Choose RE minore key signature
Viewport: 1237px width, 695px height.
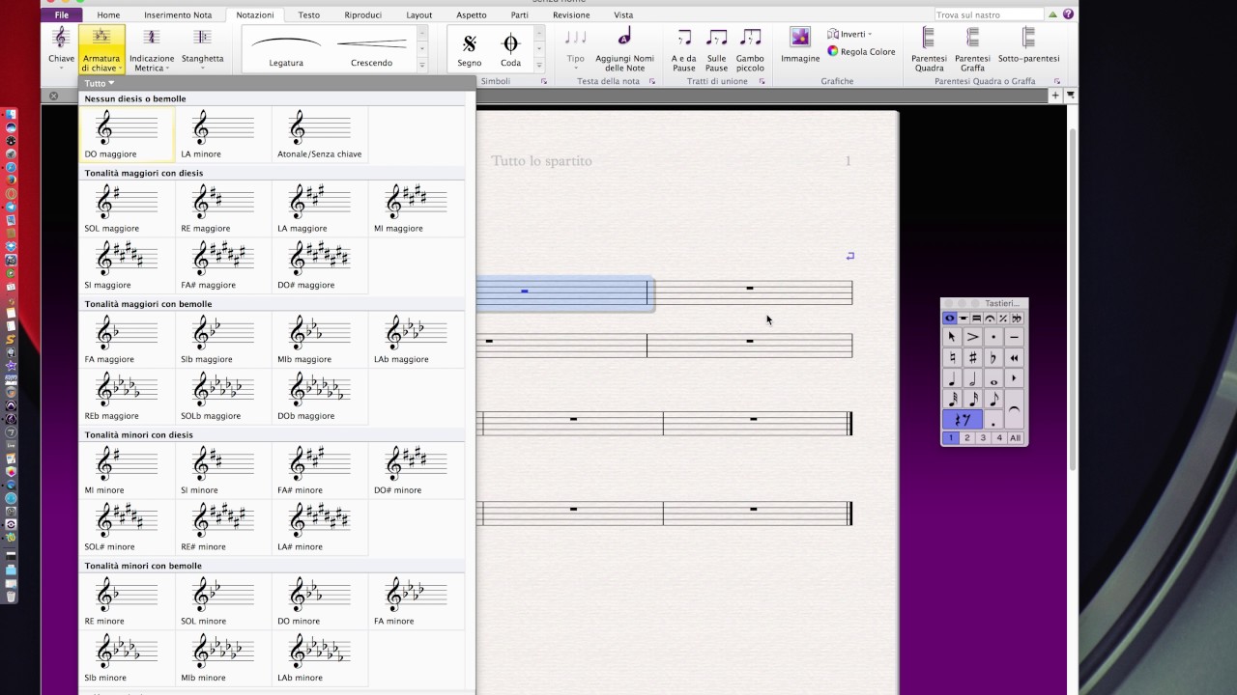click(x=128, y=601)
